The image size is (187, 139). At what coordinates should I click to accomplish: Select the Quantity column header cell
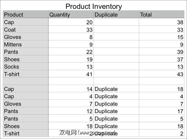click(x=71, y=15)
